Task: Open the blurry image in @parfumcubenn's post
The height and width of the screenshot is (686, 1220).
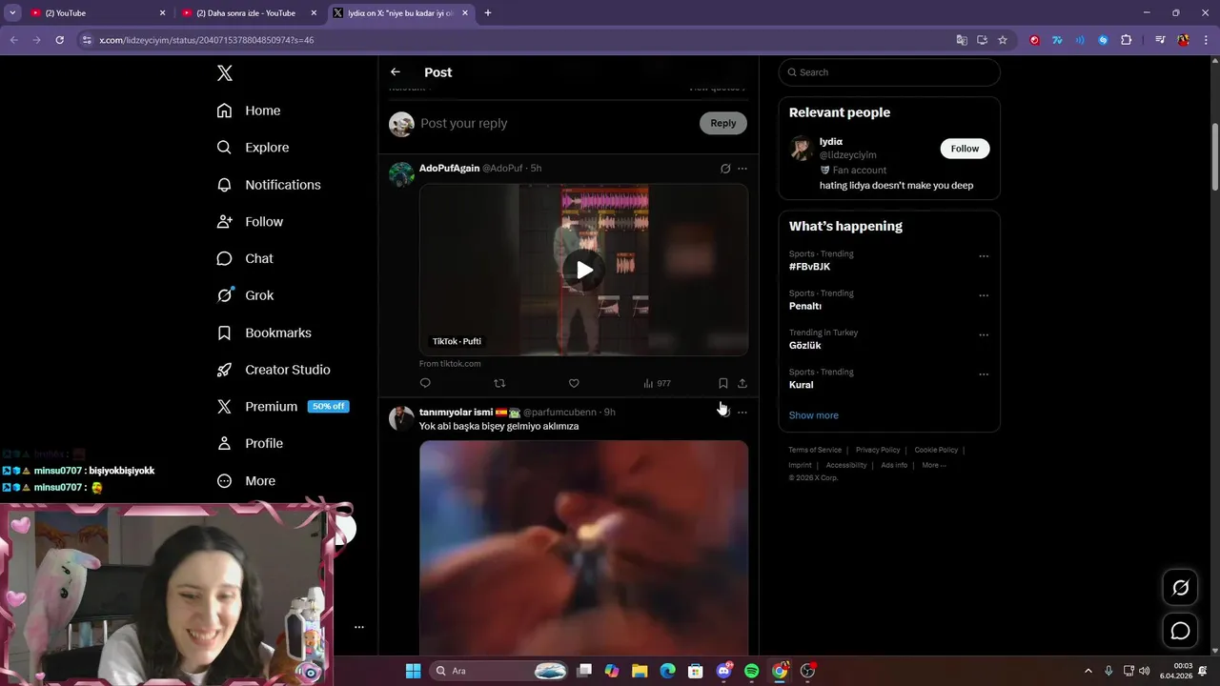Action: tap(583, 548)
